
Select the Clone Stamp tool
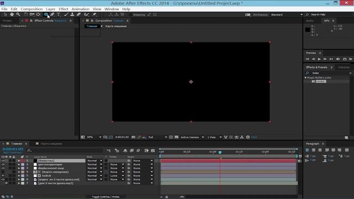(x=72, y=14)
